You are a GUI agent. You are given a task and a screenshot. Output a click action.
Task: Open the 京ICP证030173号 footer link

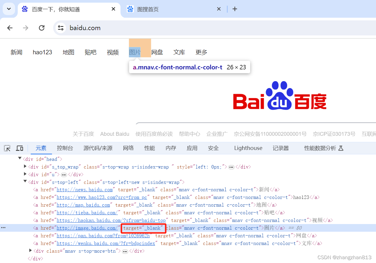[334, 134]
